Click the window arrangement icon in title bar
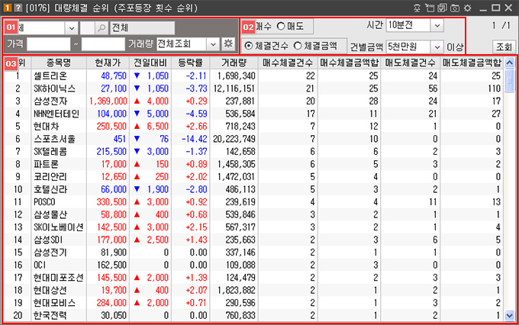The width and height of the screenshot is (519, 325). (x=430, y=8)
